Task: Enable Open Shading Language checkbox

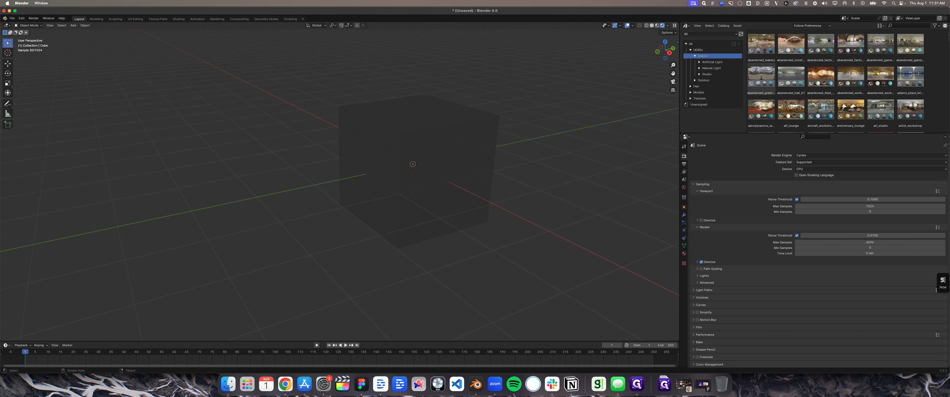Action: pos(796,175)
